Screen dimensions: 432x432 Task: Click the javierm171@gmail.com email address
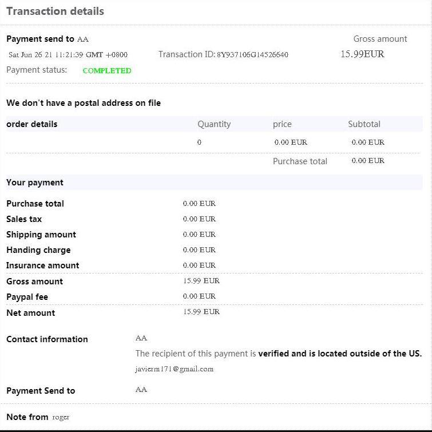tap(175, 369)
